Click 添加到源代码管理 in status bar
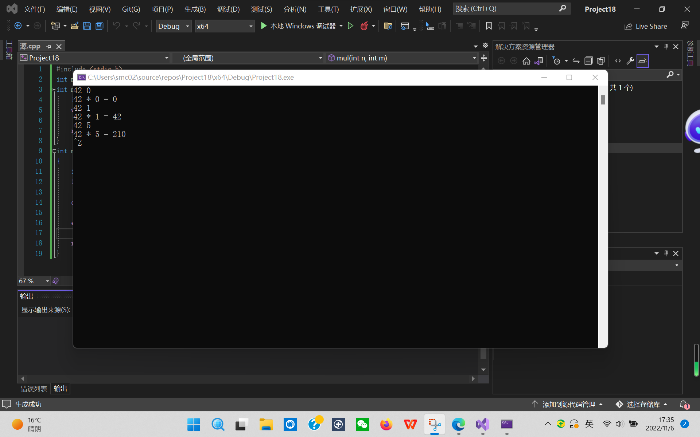This screenshot has height=437, width=700. [x=569, y=404]
